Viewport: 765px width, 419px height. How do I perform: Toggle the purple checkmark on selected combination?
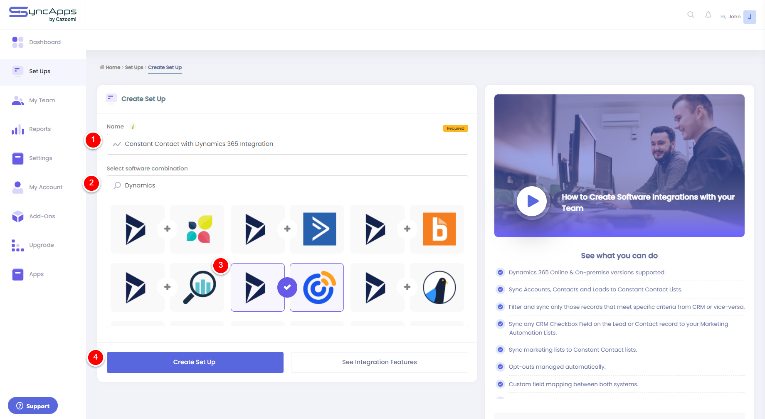[x=287, y=287]
